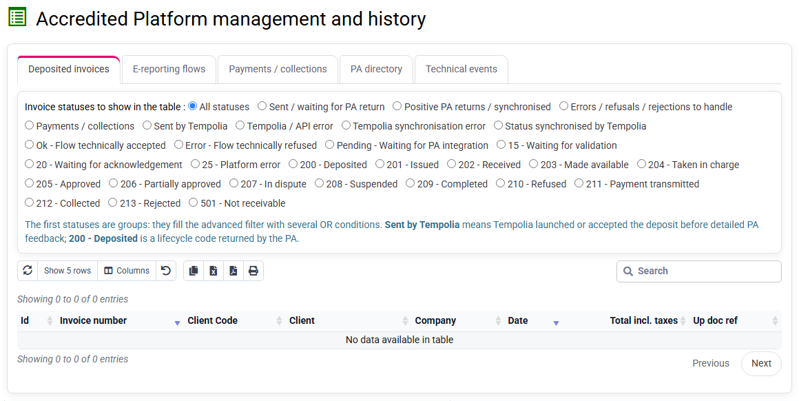Open the E-reporting flows tab

click(x=169, y=70)
